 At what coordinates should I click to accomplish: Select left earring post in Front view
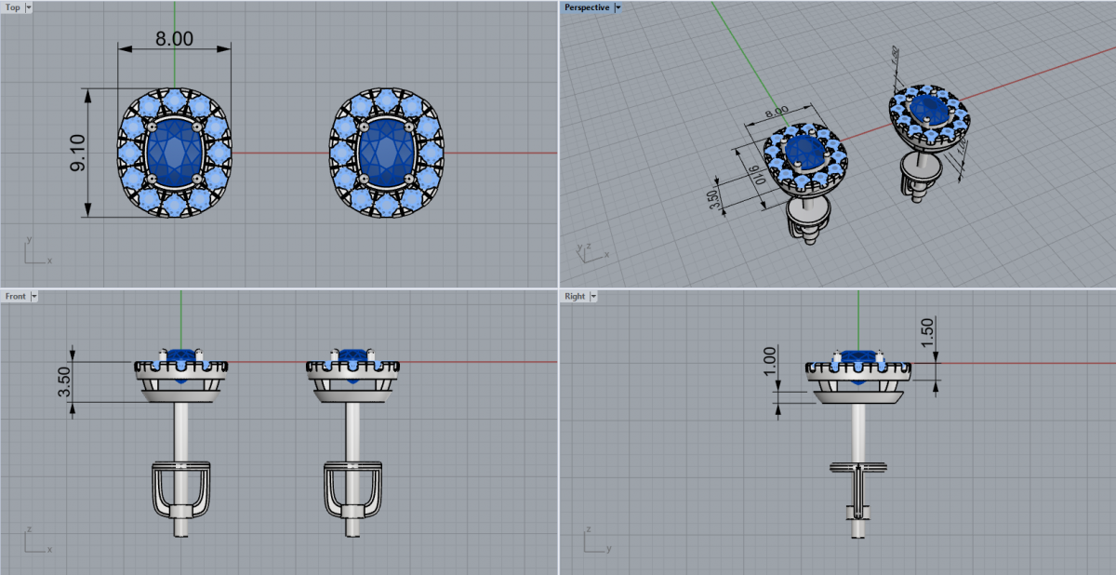click(x=180, y=431)
